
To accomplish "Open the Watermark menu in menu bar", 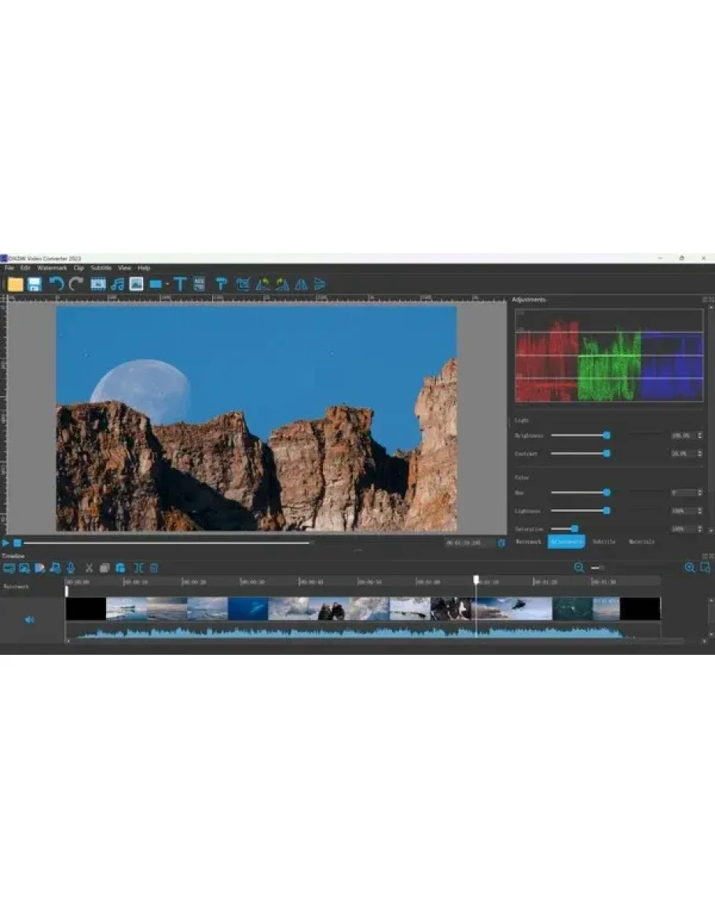I will (x=52, y=268).
